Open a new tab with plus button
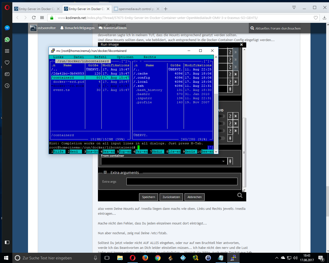The height and width of the screenshot is (263, 329). tap(166, 9)
